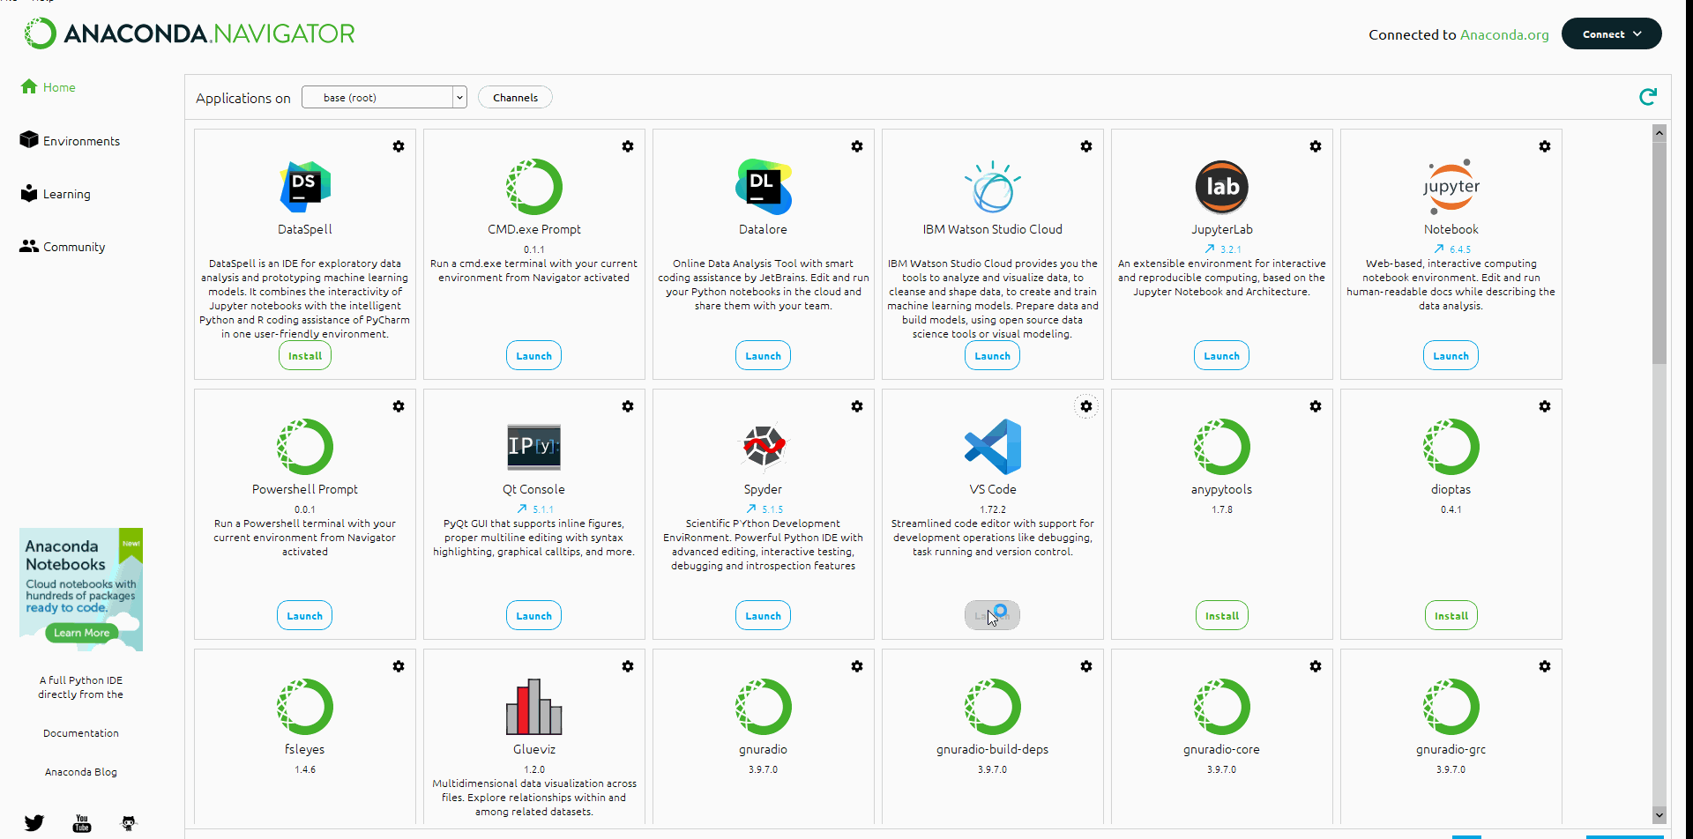Open the Anaconda Blog link

click(x=81, y=771)
